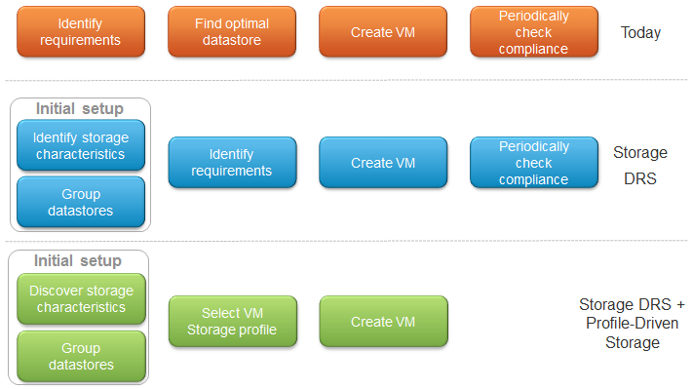
Task: Click the word DRS under Storage
Action: click(640, 178)
